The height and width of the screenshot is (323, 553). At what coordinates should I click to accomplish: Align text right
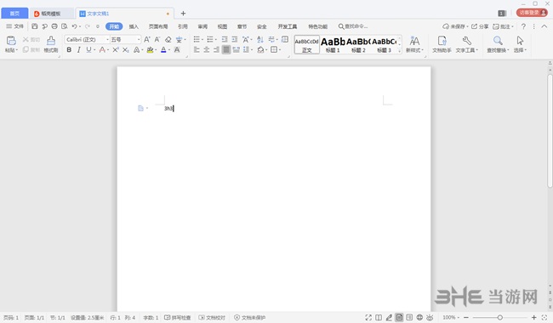click(216, 49)
